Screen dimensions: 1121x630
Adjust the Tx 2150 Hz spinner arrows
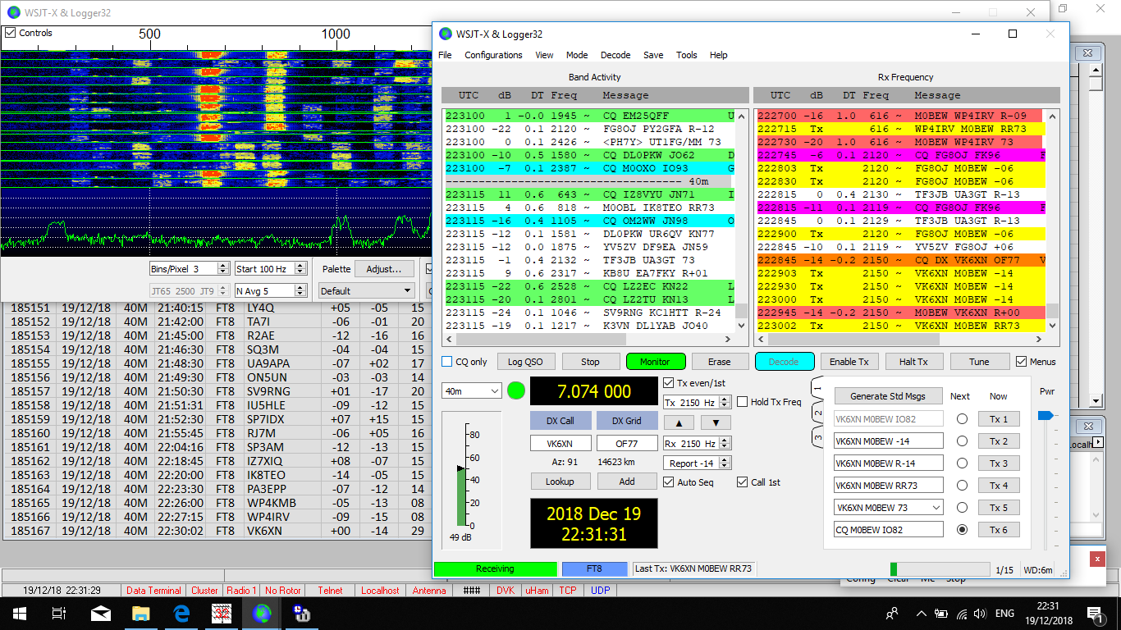(726, 402)
